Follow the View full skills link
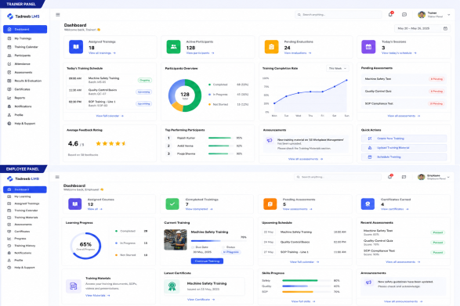The width and height of the screenshot is (460, 306). click(303, 301)
